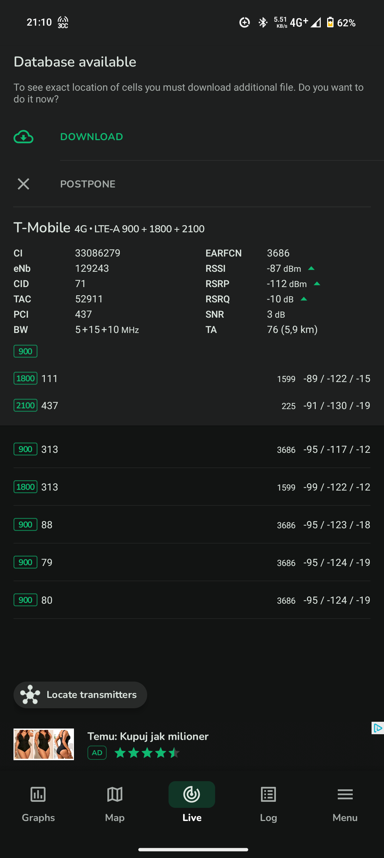The width and height of the screenshot is (384, 858).
Task: Tap the X postpone icon
Action: 23,184
